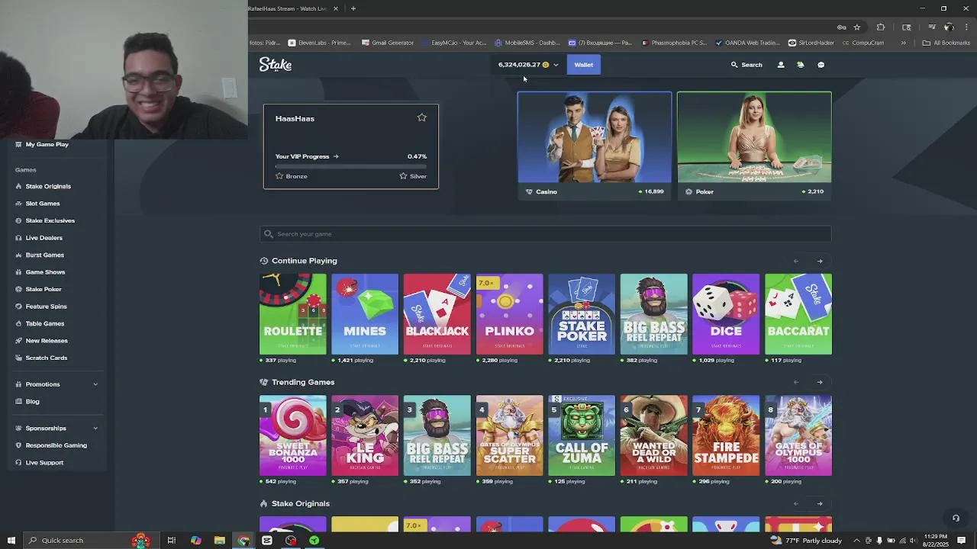Open the Mines game tile
This screenshot has width=977, height=549.
[x=365, y=314]
